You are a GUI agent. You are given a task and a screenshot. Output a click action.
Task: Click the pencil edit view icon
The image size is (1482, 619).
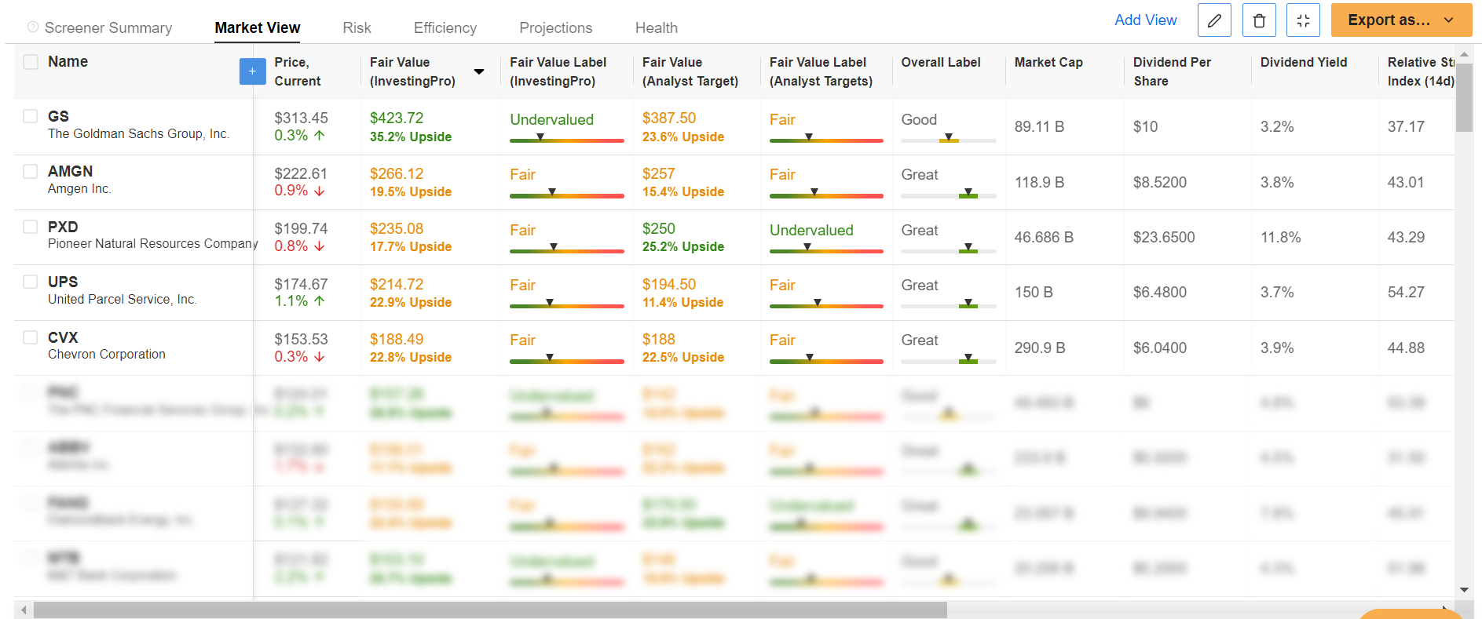click(x=1214, y=20)
